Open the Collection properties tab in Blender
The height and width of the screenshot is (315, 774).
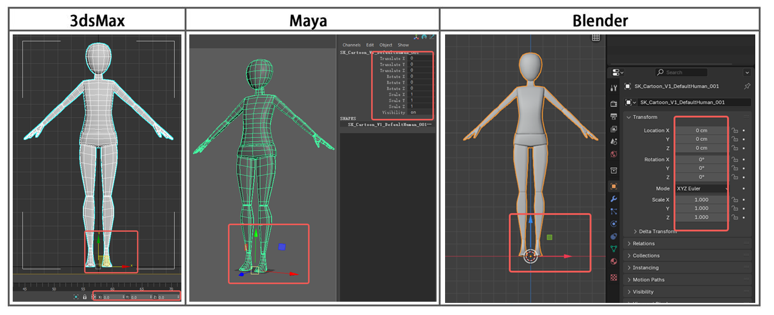coord(614,171)
